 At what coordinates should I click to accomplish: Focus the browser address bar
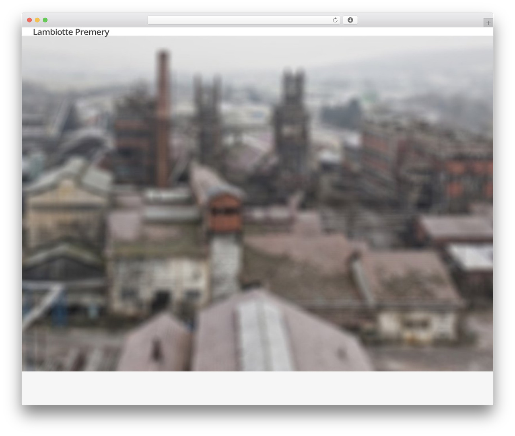(243, 20)
